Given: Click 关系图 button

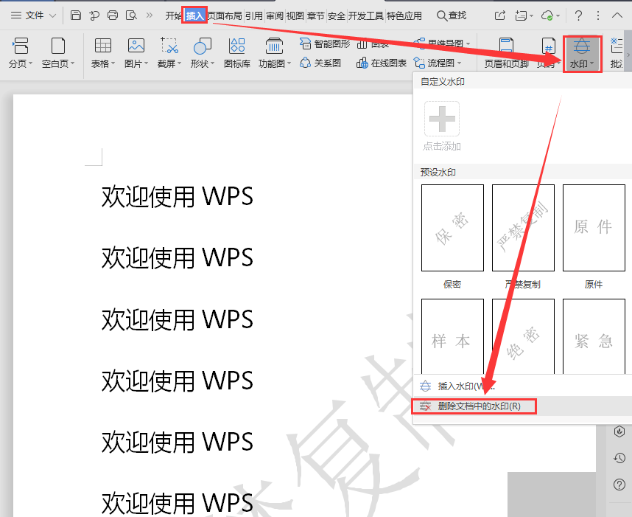Looking at the screenshot, I should (320, 63).
